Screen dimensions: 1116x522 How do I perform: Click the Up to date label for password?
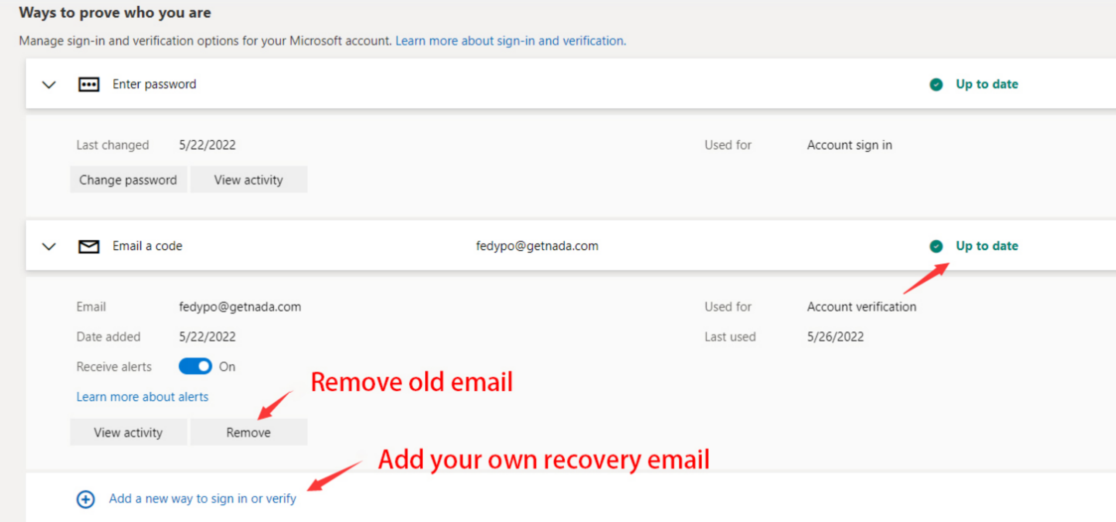click(x=987, y=84)
